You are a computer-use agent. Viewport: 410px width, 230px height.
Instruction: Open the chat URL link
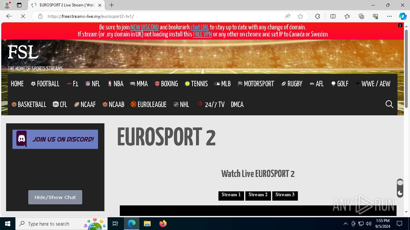tap(200, 27)
